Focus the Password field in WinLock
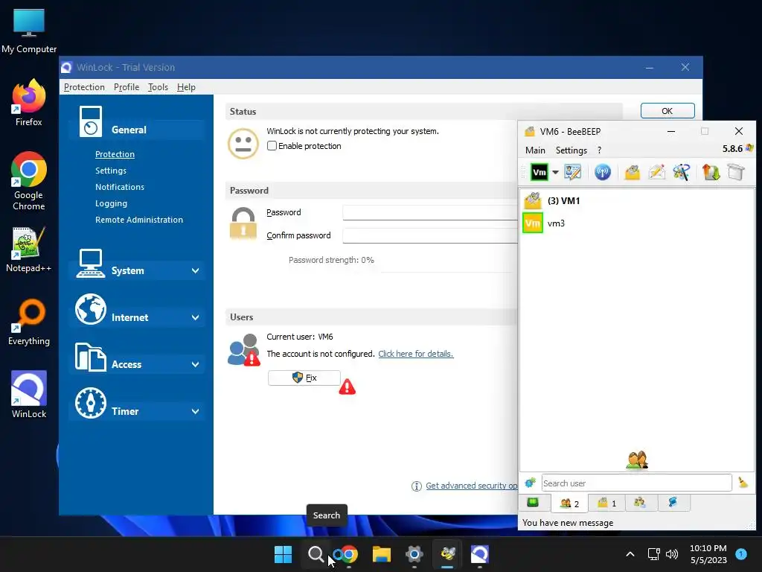762x572 pixels. pyautogui.click(x=430, y=212)
